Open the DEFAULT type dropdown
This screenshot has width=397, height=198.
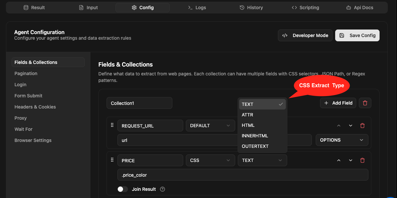coord(210,126)
